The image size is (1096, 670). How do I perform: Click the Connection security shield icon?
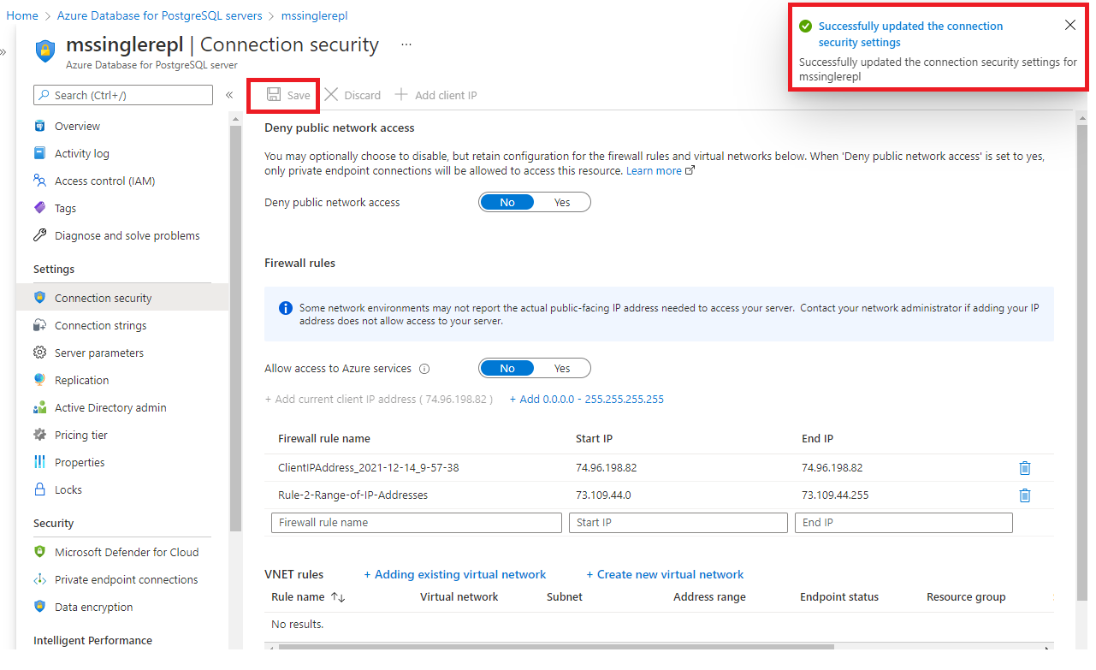click(x=39, y=298)
